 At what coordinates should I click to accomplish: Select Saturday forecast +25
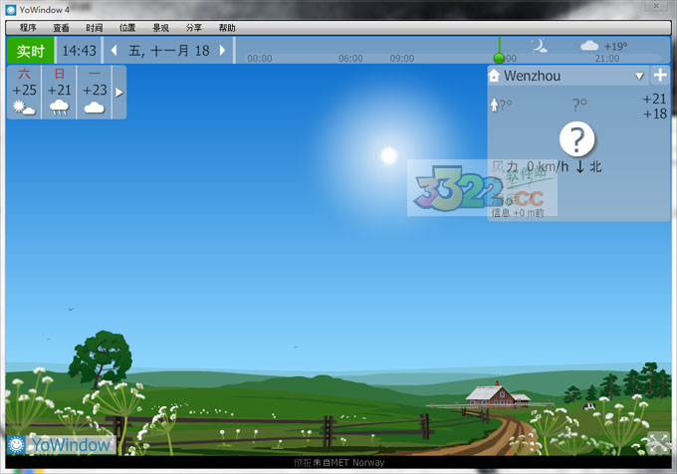pyautogui.click(x=24, y=92)
